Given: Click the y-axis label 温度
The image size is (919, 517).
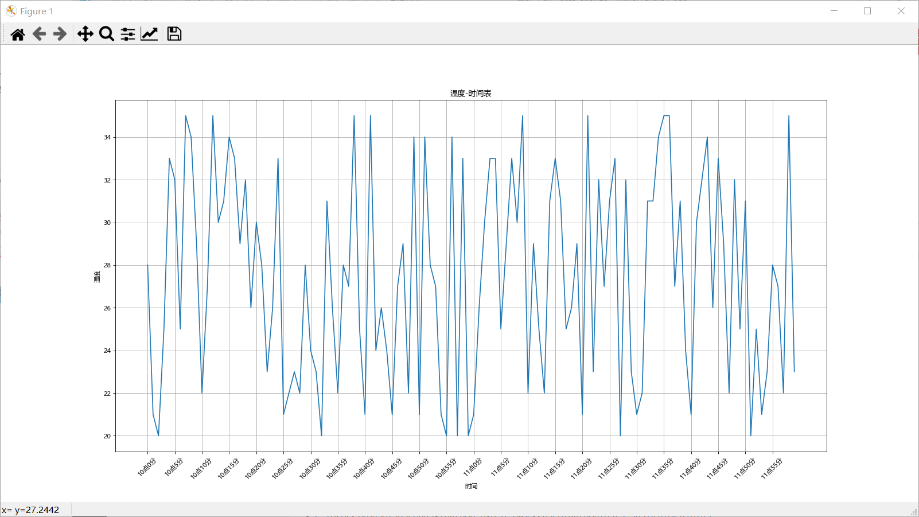Looking at the screenshot, I should [98, 277].
